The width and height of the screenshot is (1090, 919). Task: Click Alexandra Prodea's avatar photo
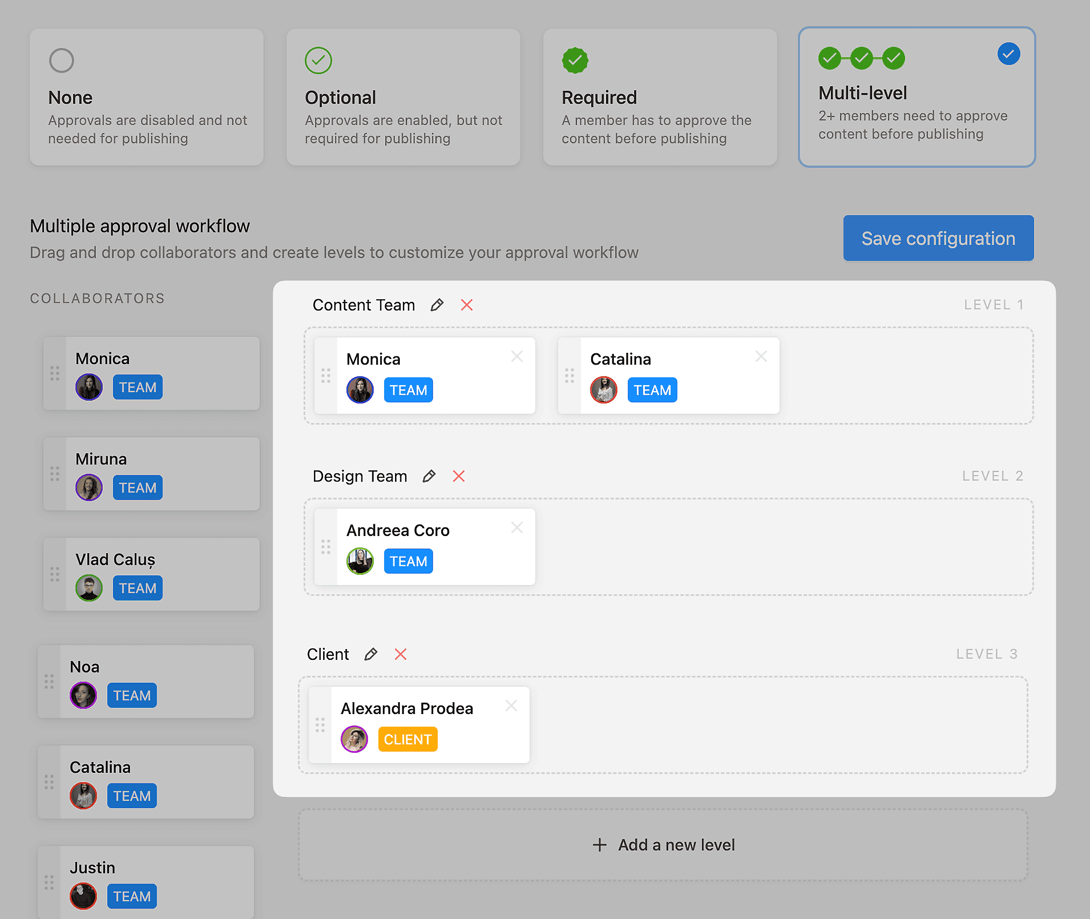click(x=354, y=739)
